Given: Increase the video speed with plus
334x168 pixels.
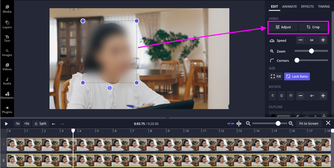Looking at the screenshot, I should tap(323, 40).
